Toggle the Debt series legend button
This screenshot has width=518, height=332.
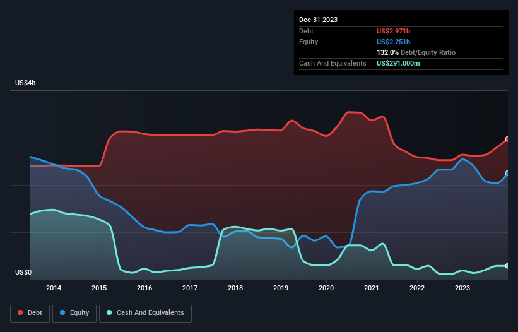click(30, 313)
